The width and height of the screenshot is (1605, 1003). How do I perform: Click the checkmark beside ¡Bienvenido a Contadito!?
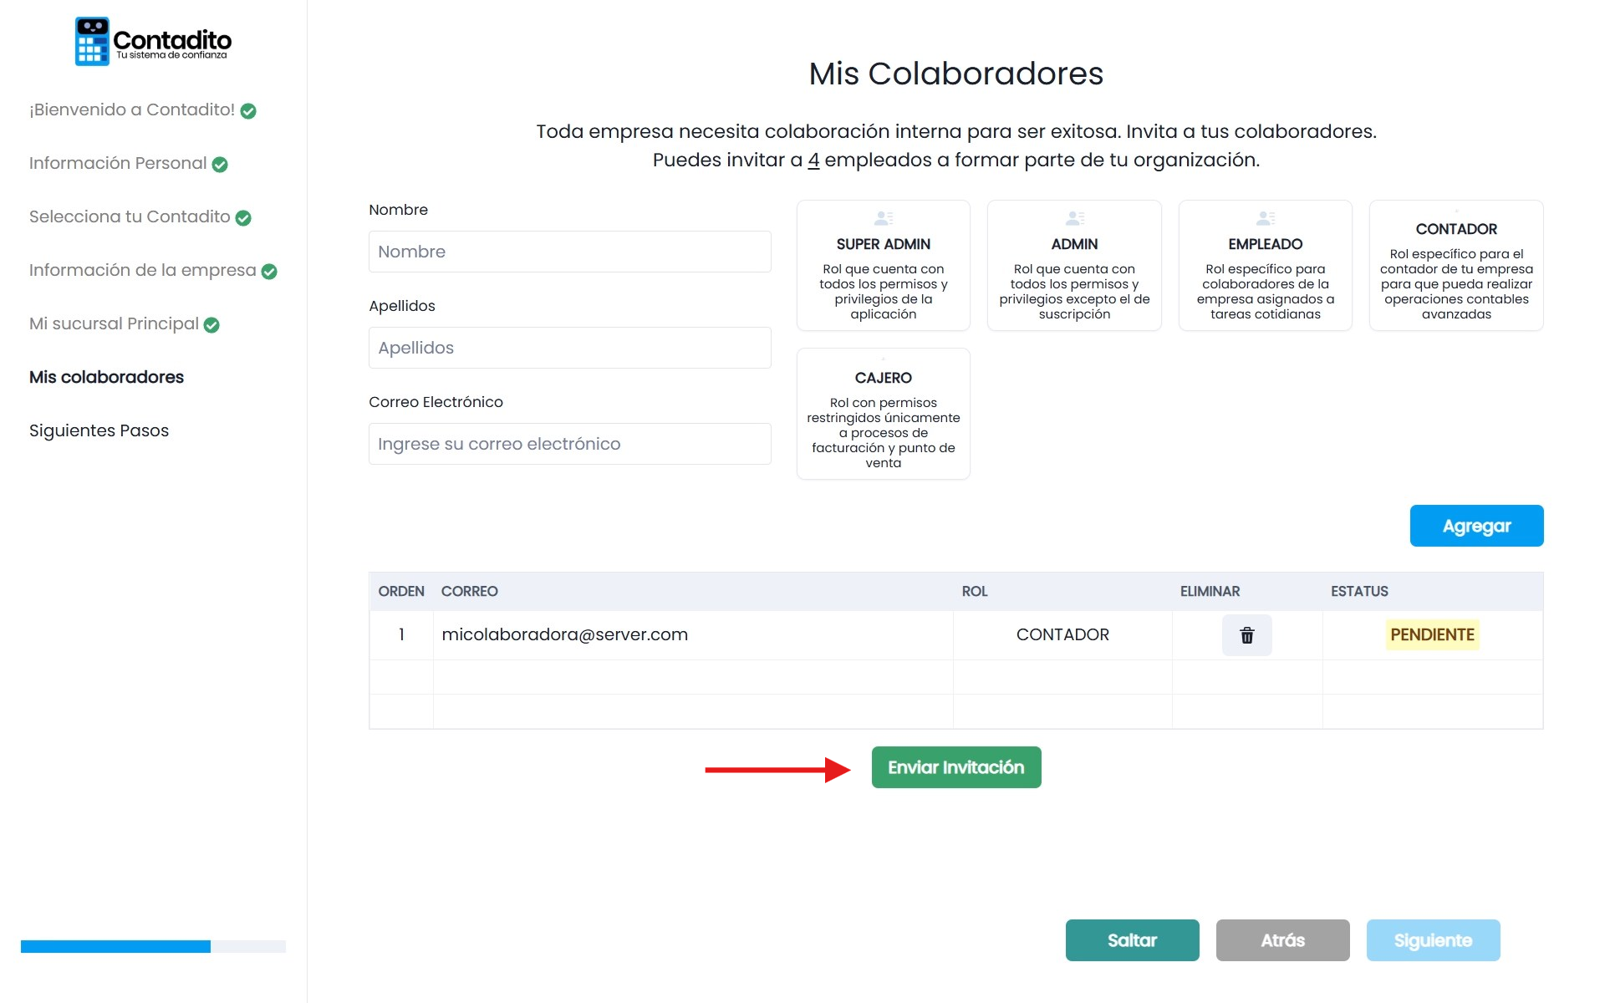[248, 111]
